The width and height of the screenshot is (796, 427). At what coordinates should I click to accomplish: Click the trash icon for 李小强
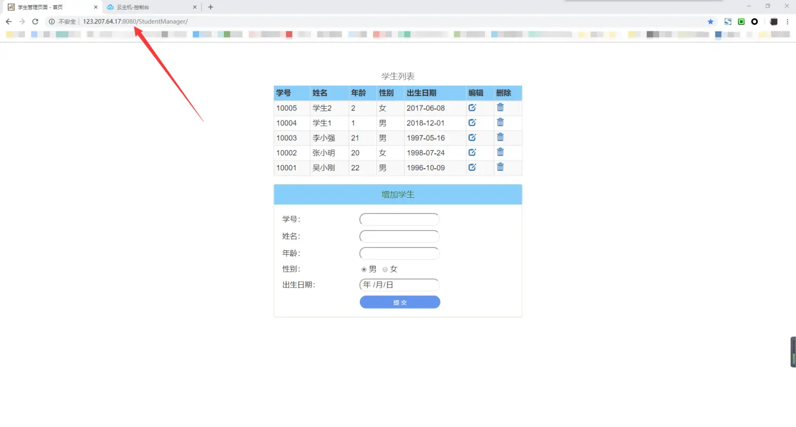tap(500, 137)
